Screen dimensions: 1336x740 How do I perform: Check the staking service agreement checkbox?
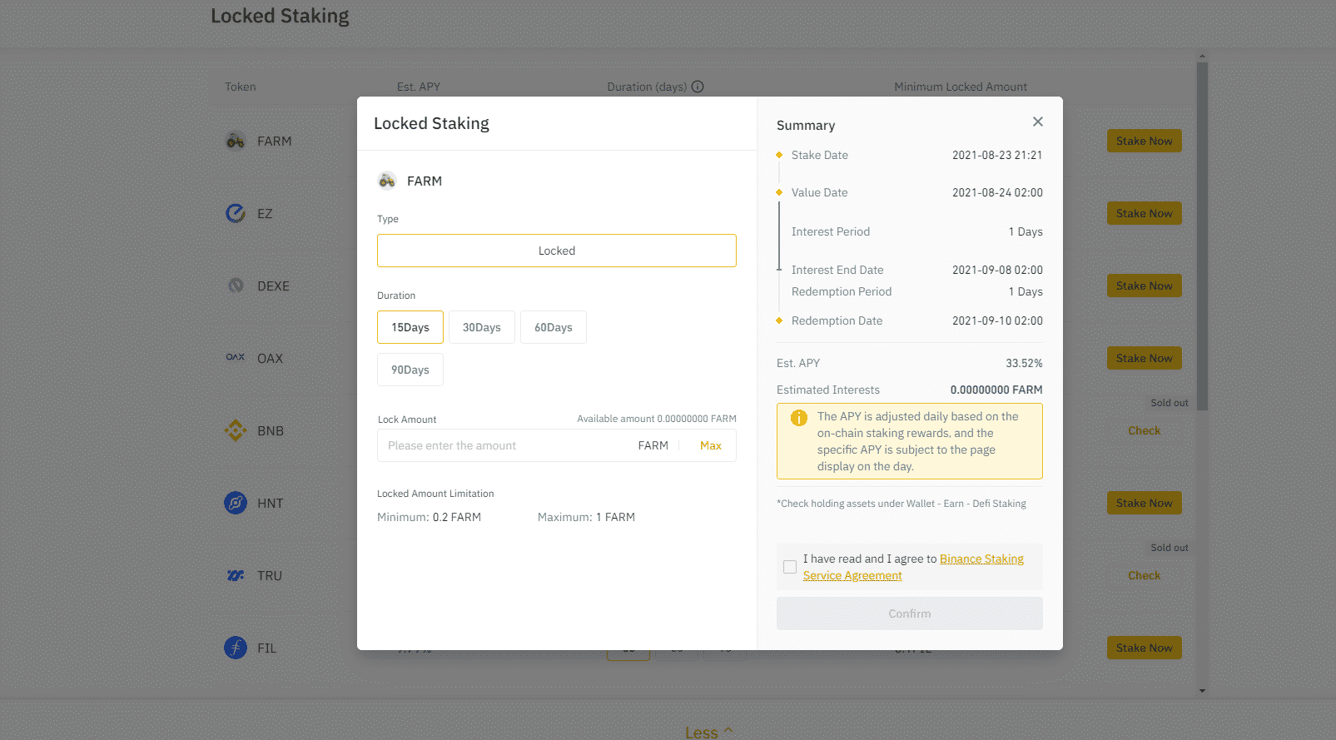pyautogui.click(x=790, y=567)
